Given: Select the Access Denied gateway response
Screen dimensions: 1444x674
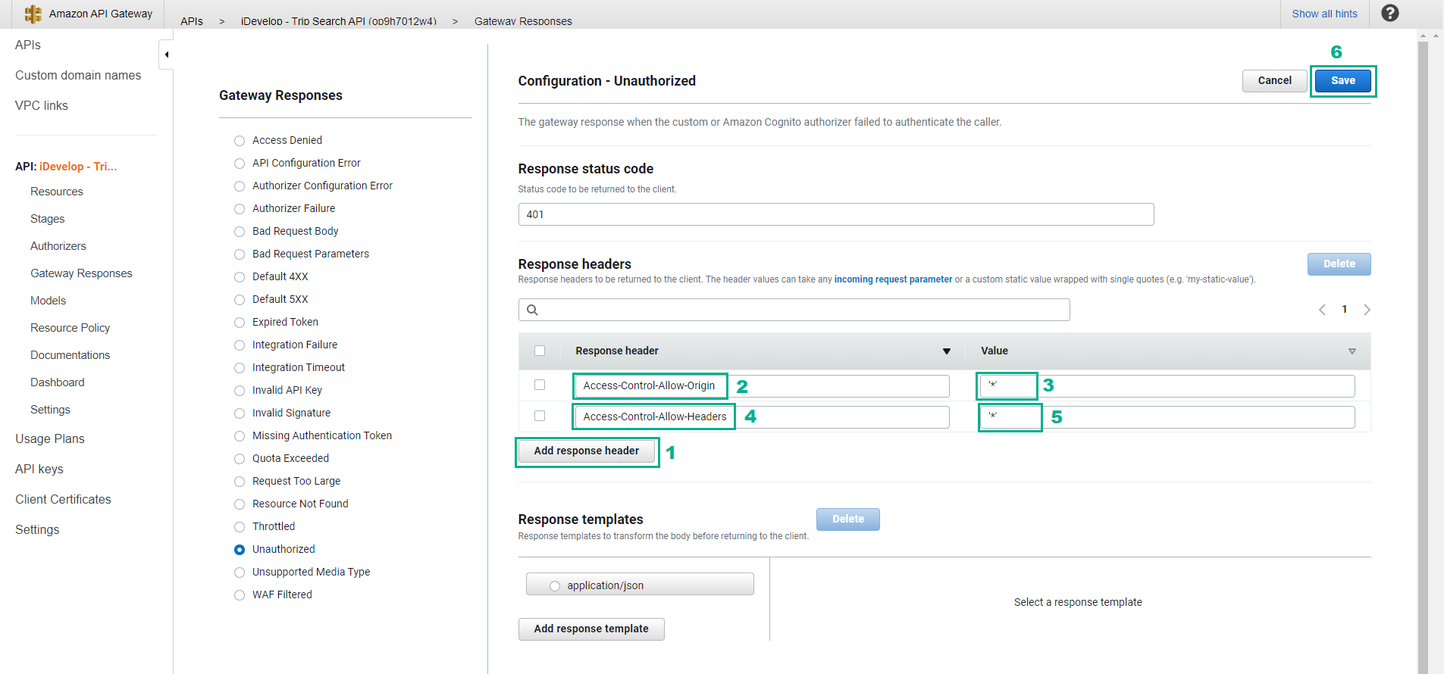Looking at the screenshot, I should (x=240, y=141).
